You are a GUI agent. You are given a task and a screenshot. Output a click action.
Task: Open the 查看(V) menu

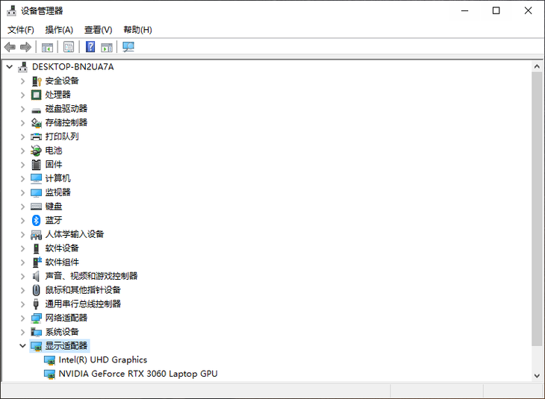(x=98, y=30)
